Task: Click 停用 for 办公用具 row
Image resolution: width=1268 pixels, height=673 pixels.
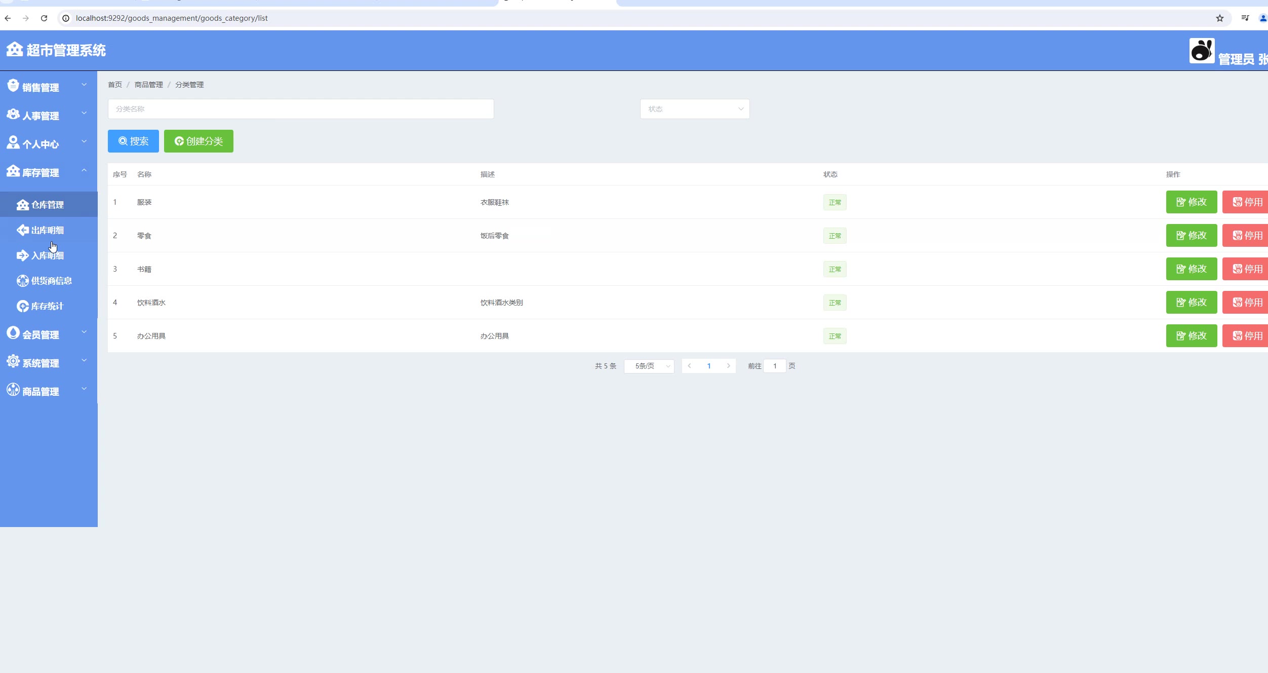Action: 1246,336
